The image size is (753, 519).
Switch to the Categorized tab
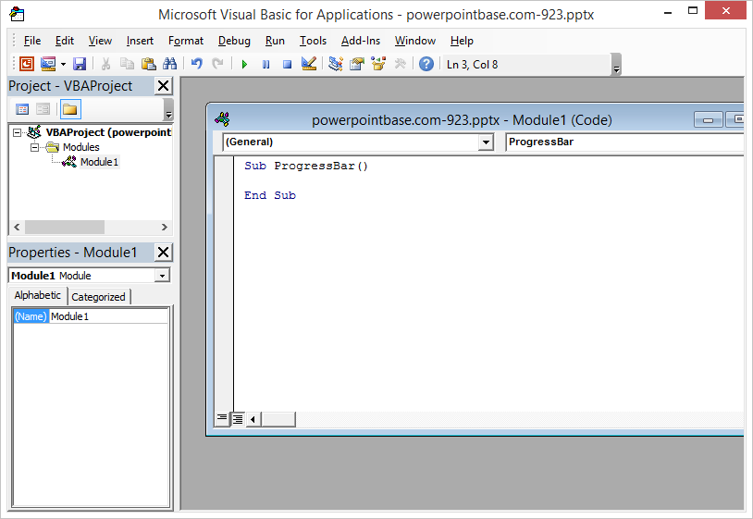click(x=98, y=297)
